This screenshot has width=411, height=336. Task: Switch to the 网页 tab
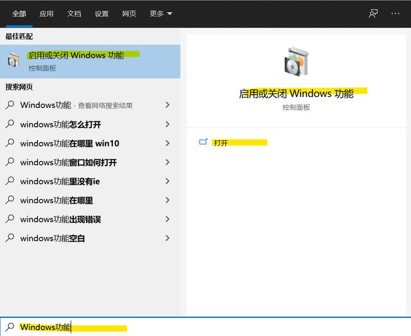129,13
